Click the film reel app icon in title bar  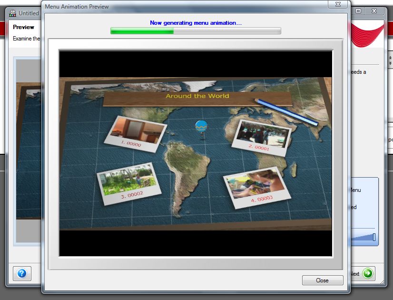click(x=13, y=13)
